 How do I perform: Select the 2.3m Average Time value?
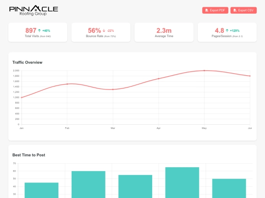pyautogui.click(x=164, y=30)
